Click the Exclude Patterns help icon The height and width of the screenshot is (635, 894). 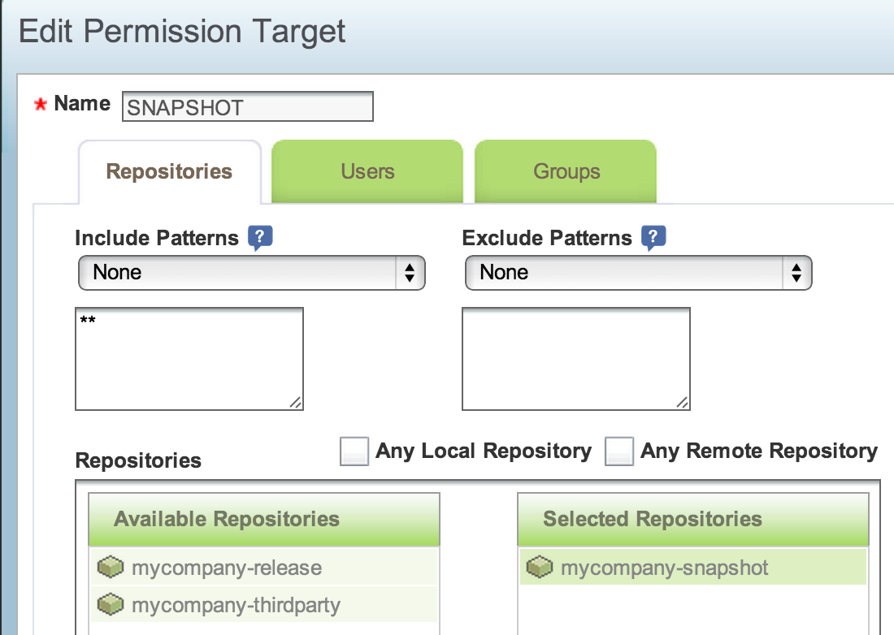pos(653,237)
